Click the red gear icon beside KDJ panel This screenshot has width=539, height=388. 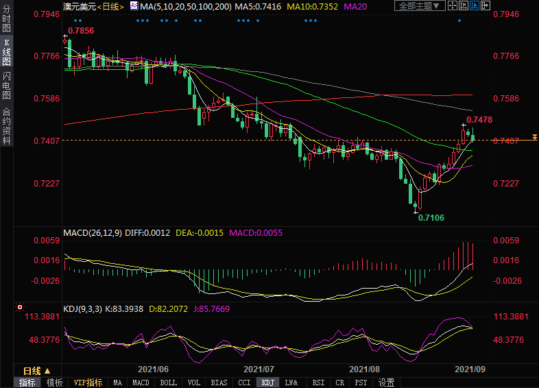(x=20, y=308)
